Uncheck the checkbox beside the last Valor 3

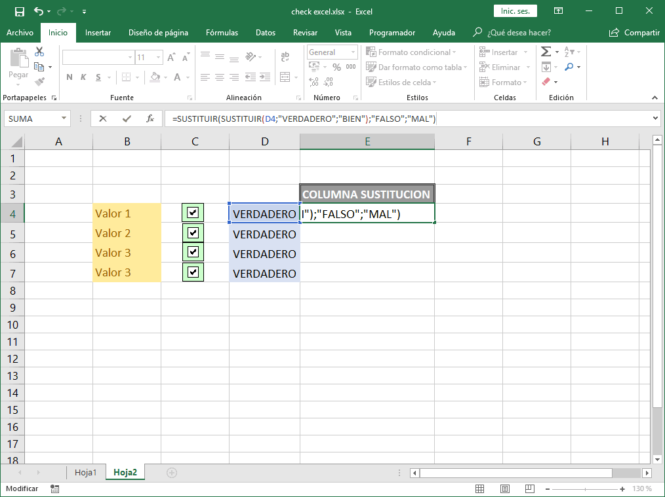point(194,272)
